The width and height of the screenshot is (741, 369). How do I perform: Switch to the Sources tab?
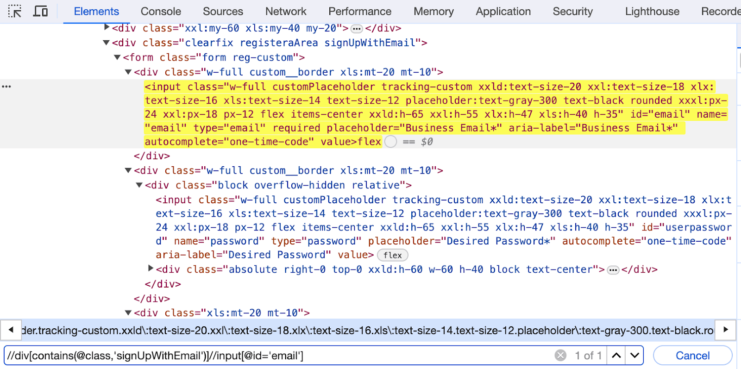tap(223, 11)
